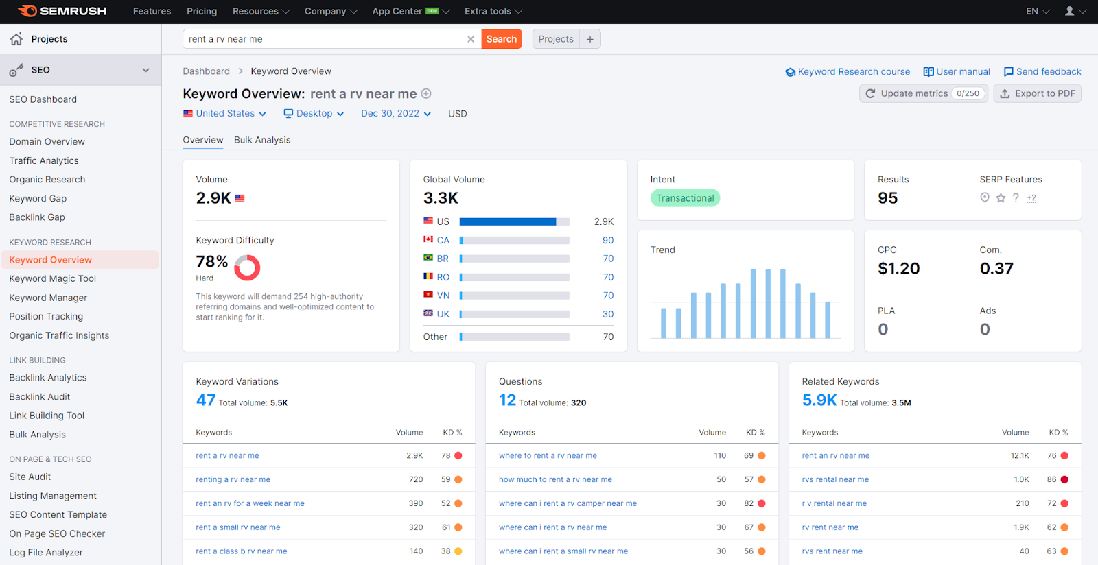Image resolution: width=1098 pixels, height=565 pixels.
Task: Switch to the Overview tab
Action: [202, 140]
